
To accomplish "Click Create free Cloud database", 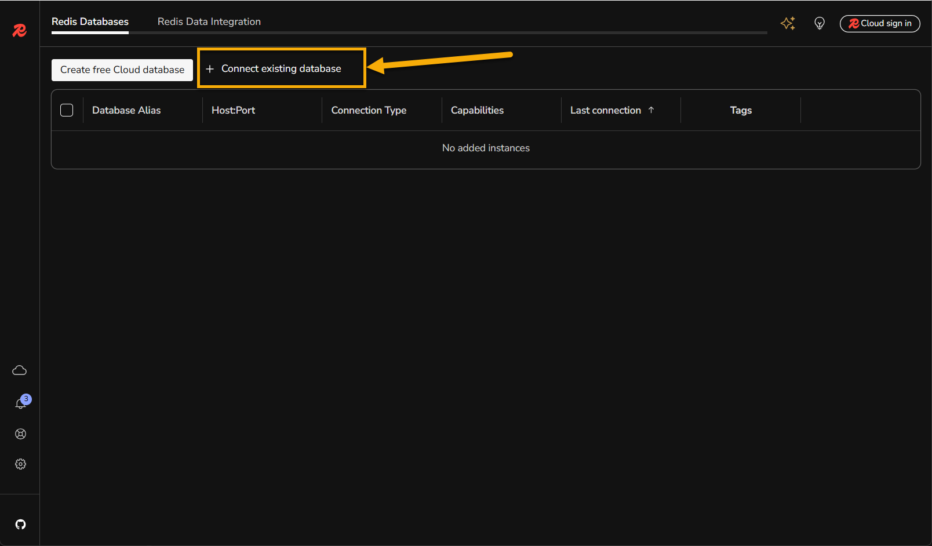I will 122,70.
